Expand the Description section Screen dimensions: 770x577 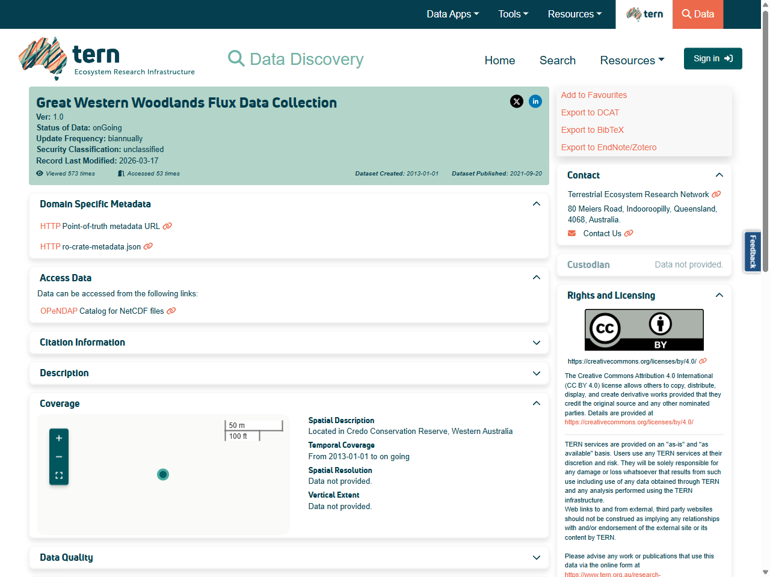[x=537, y=373]
